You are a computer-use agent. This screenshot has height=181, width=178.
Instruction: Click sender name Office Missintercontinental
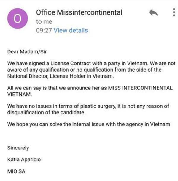(x=79, y=12)
